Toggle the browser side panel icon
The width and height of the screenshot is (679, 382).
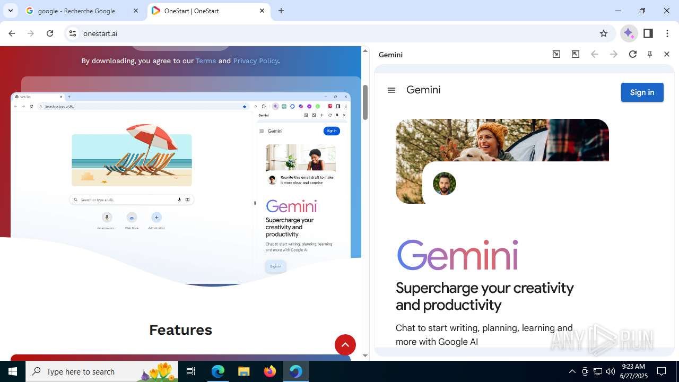point(648,33)
